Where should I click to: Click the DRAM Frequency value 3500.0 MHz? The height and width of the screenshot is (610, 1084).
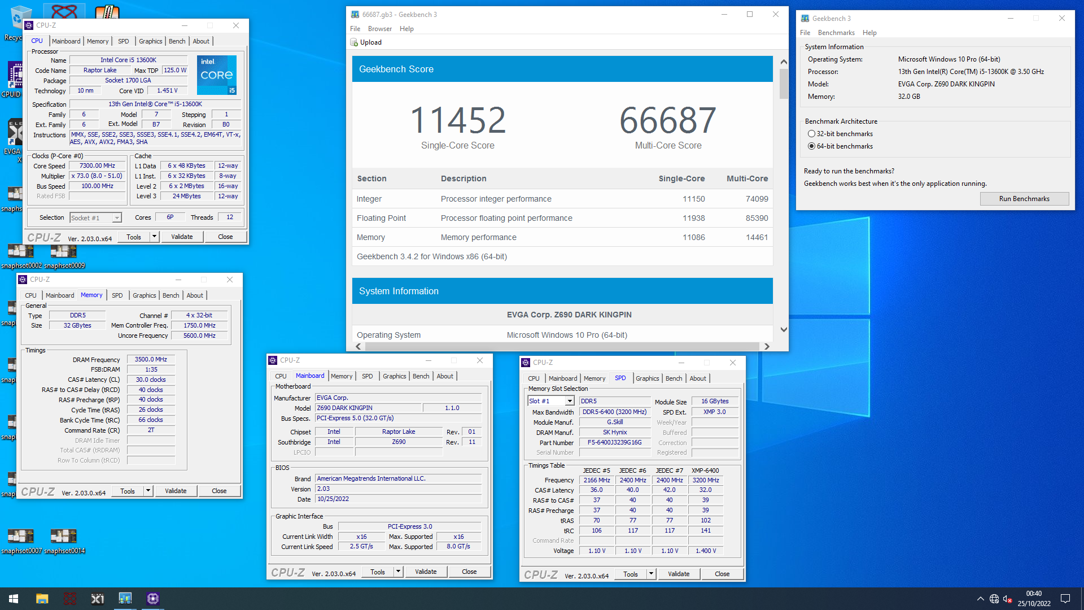(151, 360)
